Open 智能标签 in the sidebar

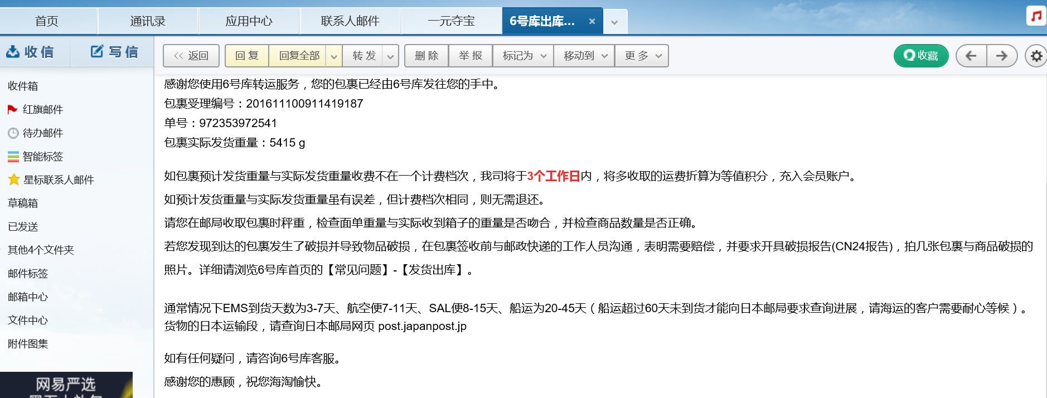click(43, 156)
